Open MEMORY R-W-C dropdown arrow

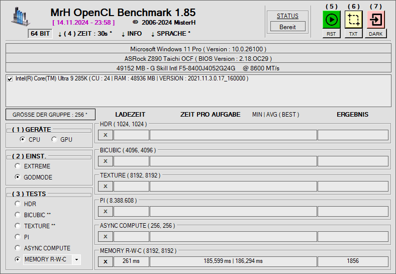76,259
